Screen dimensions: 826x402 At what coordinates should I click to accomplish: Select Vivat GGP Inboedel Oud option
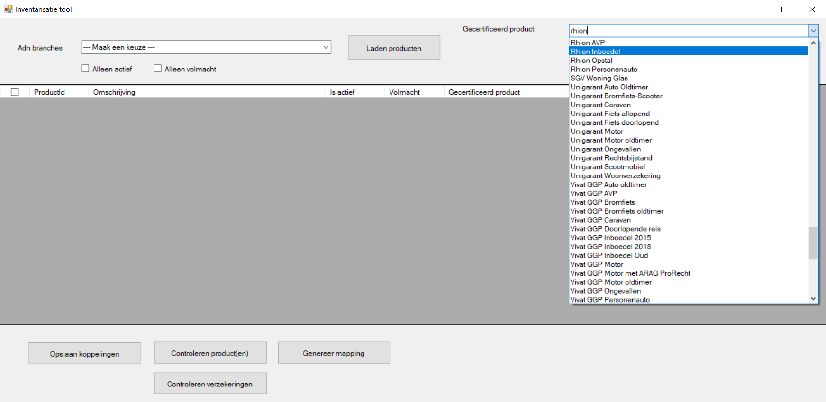pyautogui.click(x=689, y=255)
